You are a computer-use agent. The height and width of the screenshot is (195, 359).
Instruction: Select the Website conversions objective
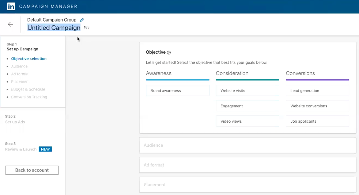click(317, 106)
